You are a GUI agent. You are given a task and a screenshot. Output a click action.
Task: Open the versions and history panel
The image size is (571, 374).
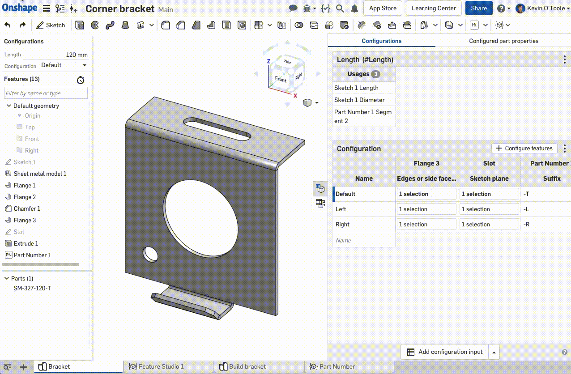(x=60, y=8)
